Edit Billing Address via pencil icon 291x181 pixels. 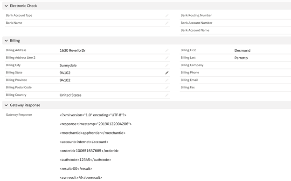tap(167, 50)
